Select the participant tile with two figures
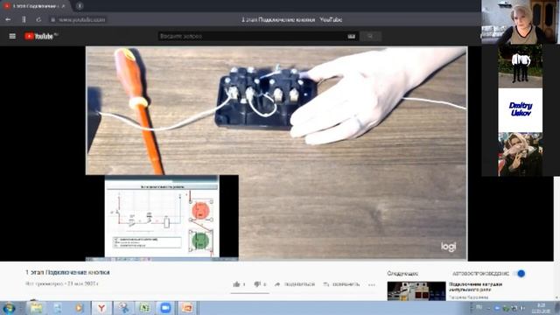 [x=521, y=66]
